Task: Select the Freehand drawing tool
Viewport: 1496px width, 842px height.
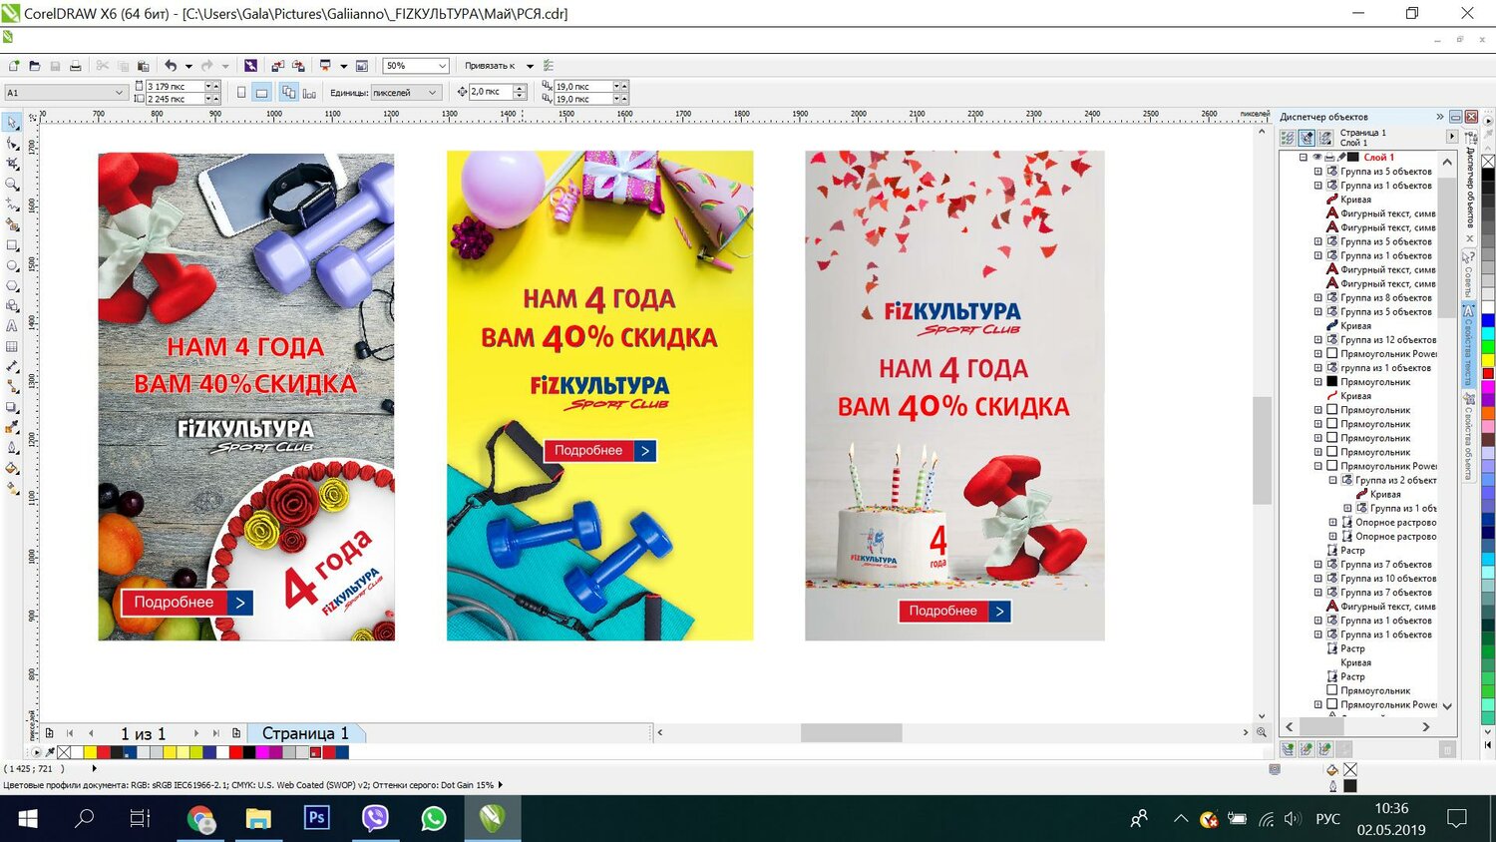Action: coord(12,205)
